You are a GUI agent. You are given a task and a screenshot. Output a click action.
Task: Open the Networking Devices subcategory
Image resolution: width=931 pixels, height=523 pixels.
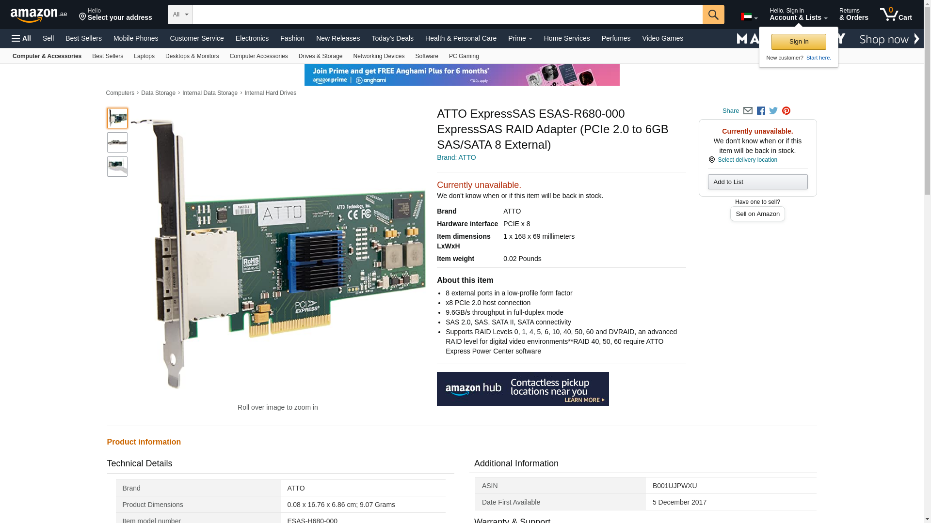point(378,56)
